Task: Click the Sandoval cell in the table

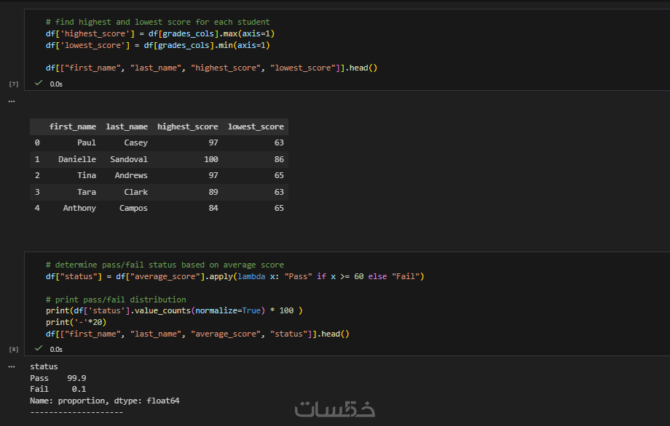Action: pos(129,159)
